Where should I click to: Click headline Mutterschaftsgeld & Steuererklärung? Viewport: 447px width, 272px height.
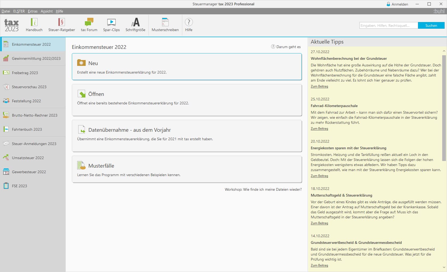[341, 195]
